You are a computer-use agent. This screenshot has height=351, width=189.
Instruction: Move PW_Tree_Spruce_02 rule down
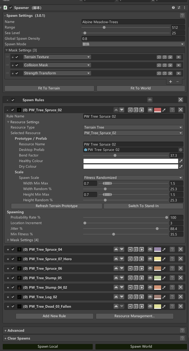pyautogui.click(x=121, y=110)
